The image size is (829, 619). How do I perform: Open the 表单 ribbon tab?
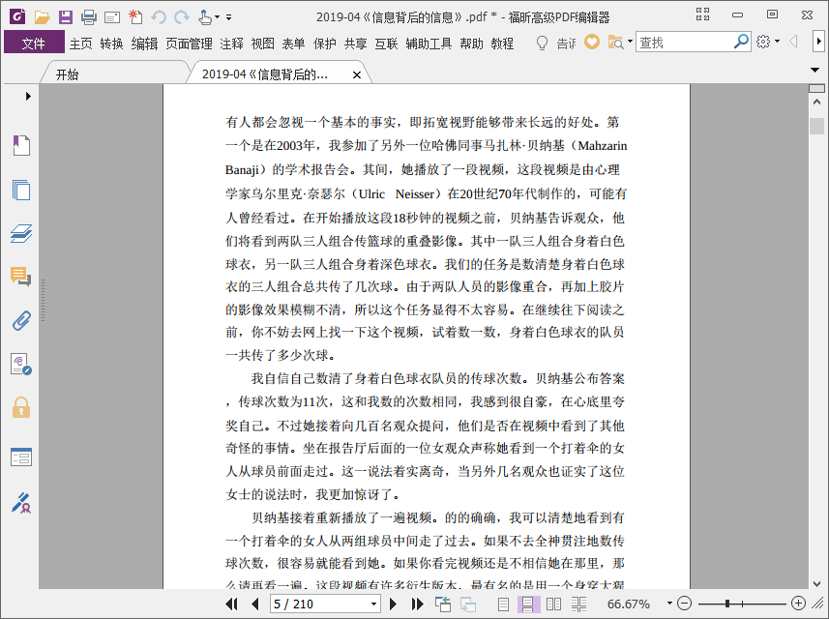[x=293, y=44]
